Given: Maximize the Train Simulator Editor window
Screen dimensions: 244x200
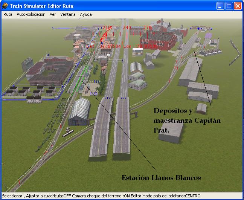Looking at the screenshot, I should click(229, 6).
